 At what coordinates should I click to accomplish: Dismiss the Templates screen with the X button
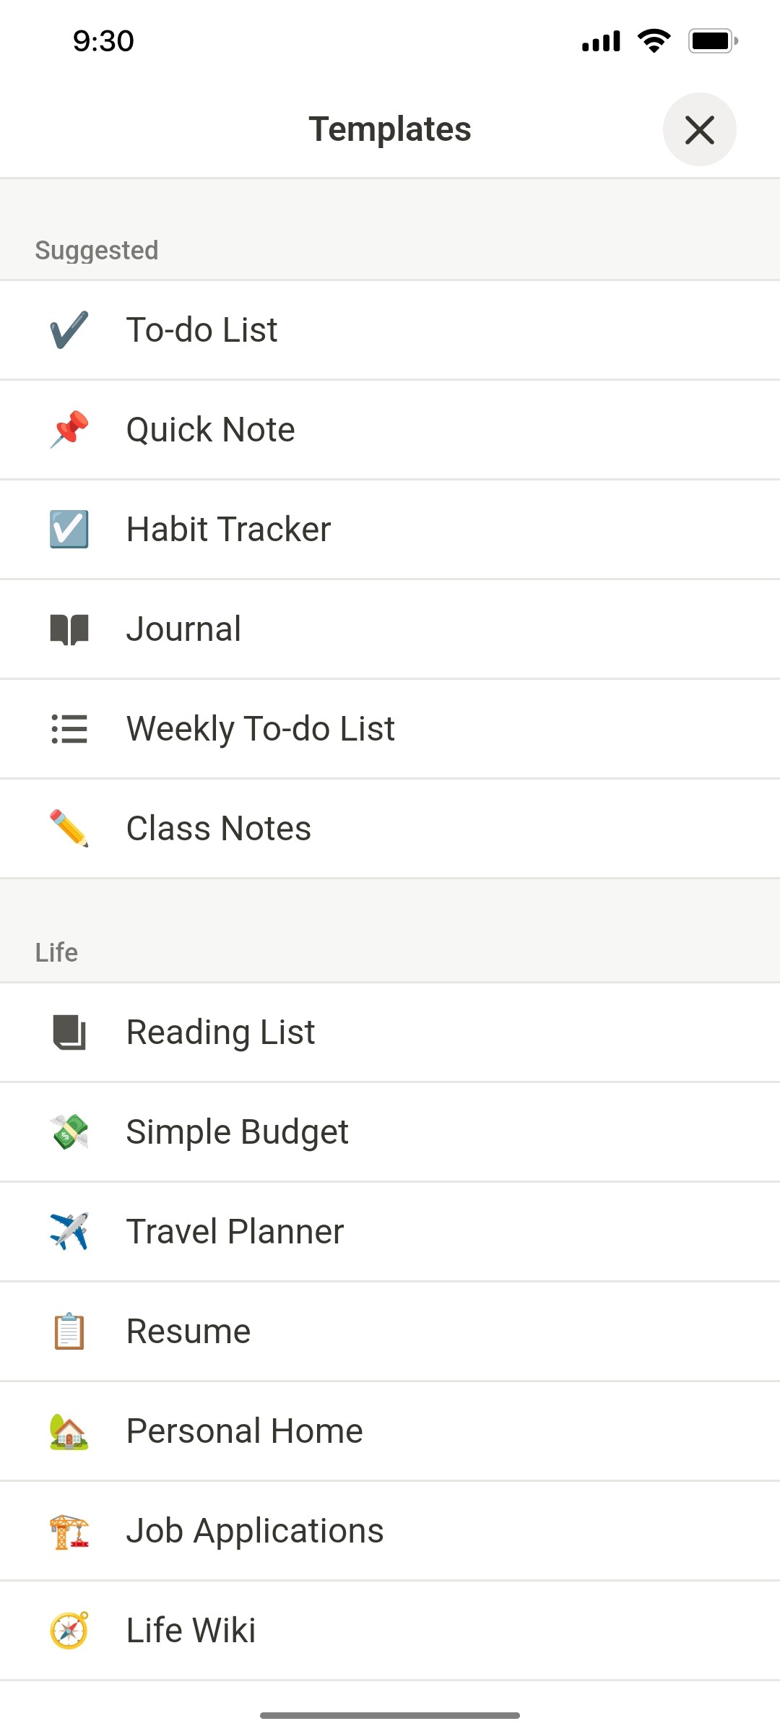pos(698,129)
